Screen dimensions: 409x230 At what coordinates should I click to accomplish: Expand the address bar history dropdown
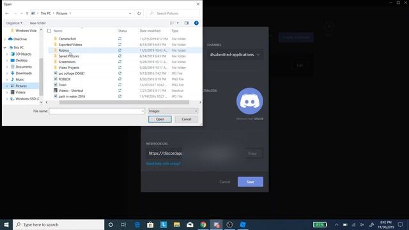(x=130, y=13)
